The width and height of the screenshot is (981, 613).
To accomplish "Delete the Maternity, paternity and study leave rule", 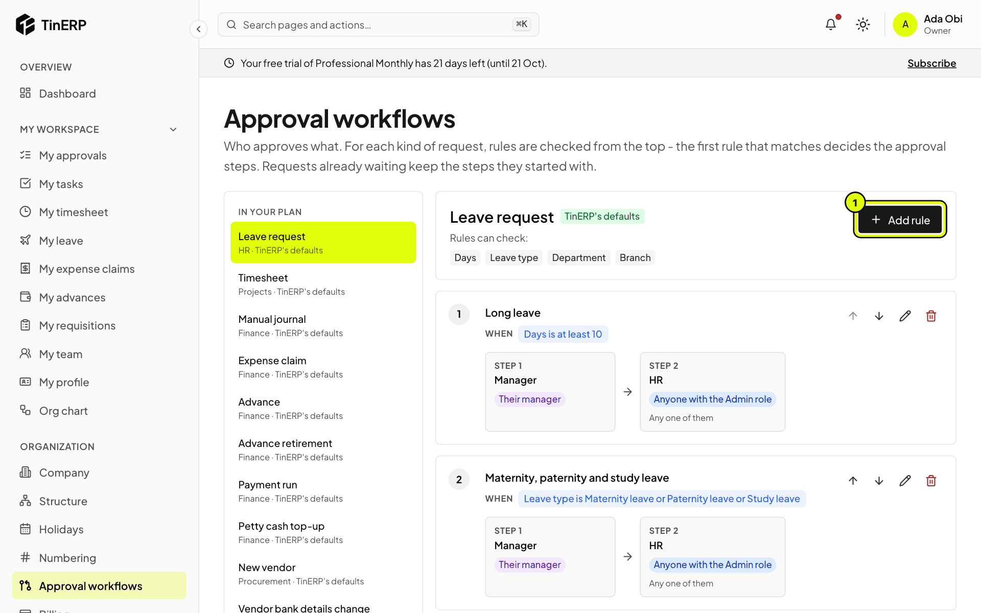I will [931, 481].
